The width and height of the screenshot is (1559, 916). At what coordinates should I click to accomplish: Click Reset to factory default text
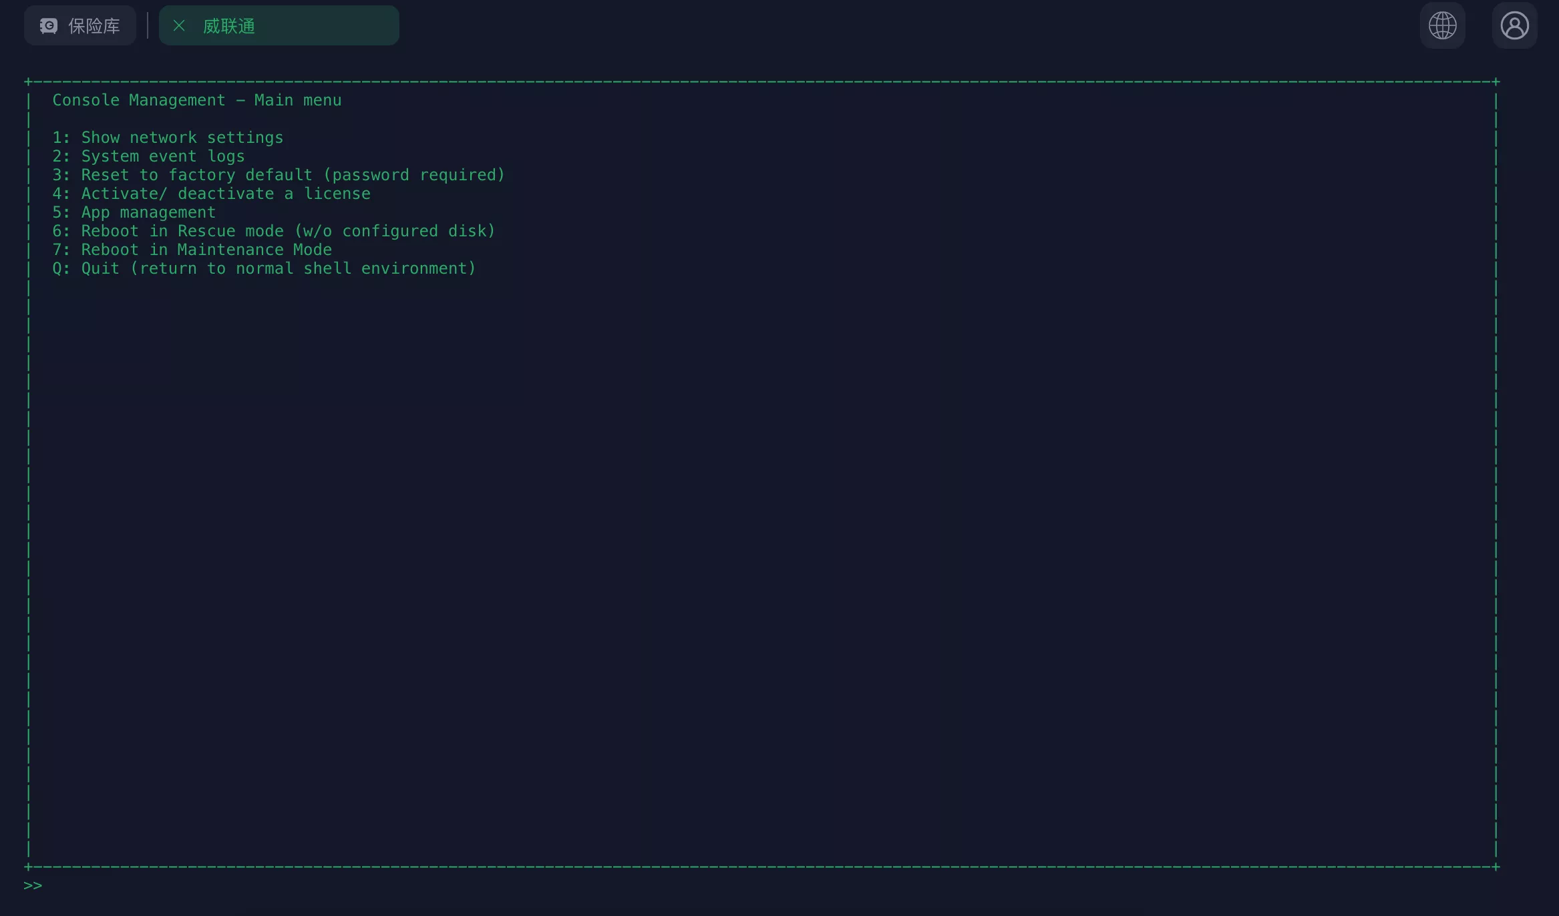196,175
